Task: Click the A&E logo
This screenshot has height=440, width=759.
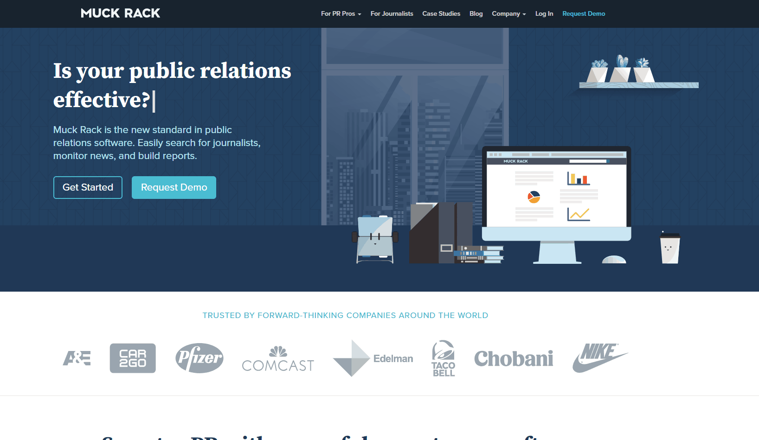Action: pos(77,358)
